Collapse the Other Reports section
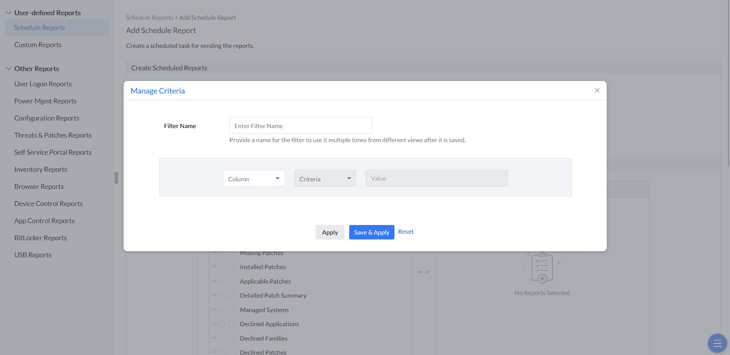The image size is (730, 355). [8, 69]
